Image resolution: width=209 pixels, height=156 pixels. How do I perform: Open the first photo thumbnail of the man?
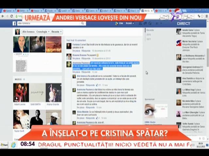point(21,44)
